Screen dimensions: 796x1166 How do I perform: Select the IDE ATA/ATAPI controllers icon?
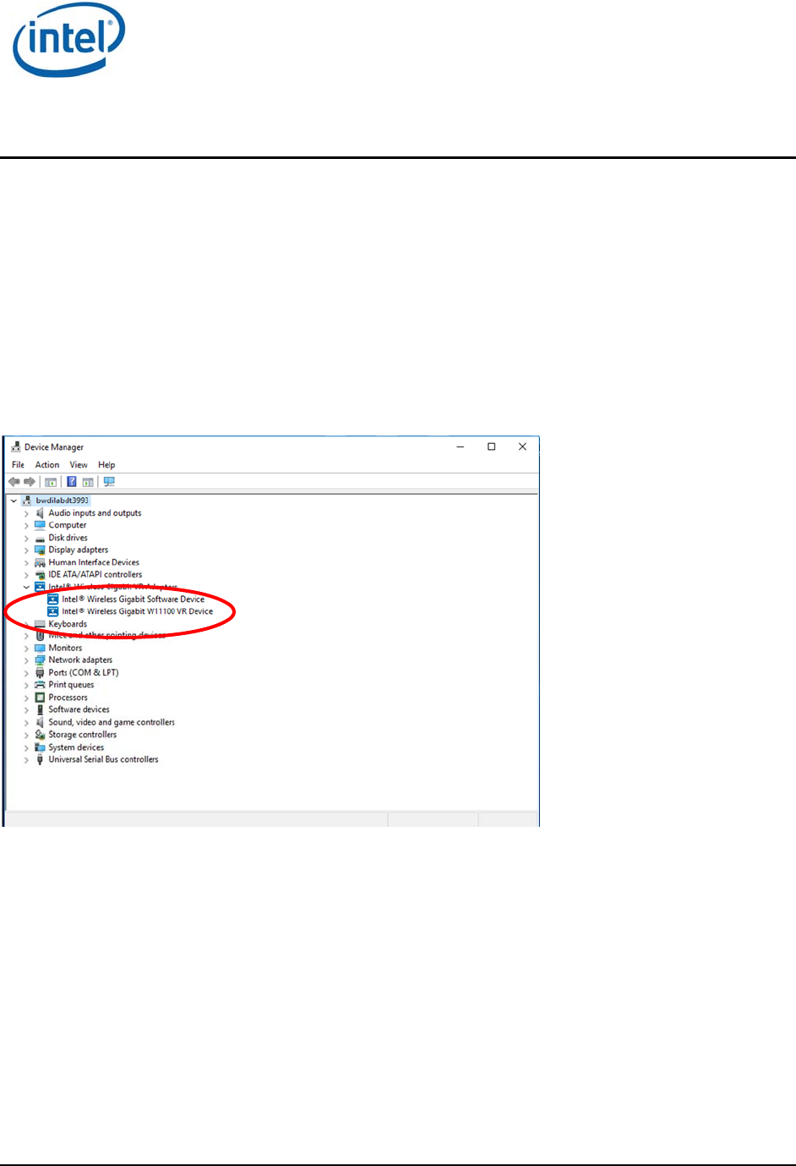point(40,575)
